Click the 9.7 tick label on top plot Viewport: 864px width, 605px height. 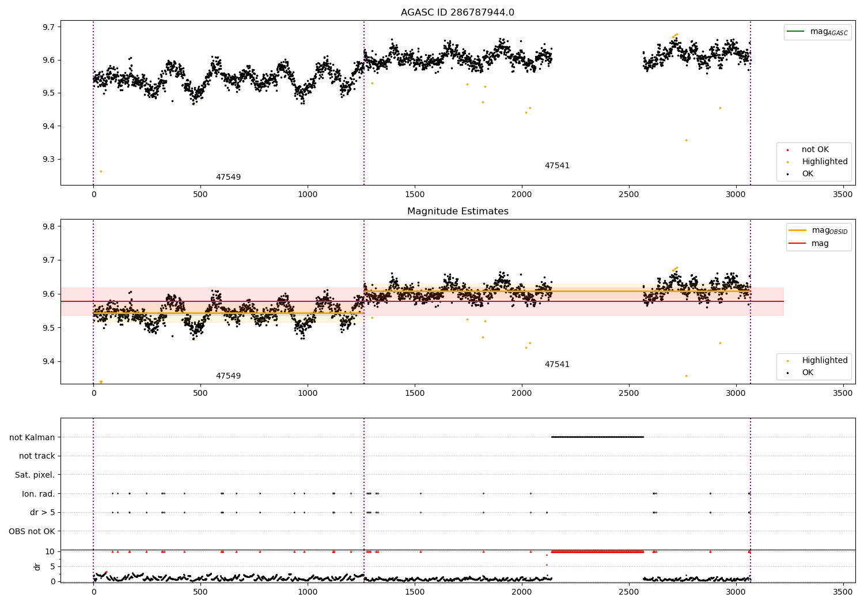pos(48,27)
